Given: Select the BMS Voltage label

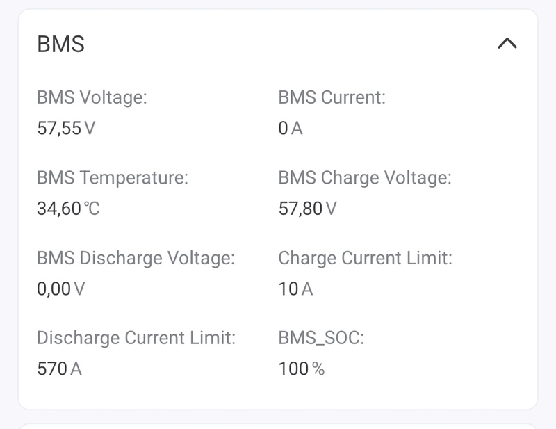Looking at the screenshot, I should 92,97.
